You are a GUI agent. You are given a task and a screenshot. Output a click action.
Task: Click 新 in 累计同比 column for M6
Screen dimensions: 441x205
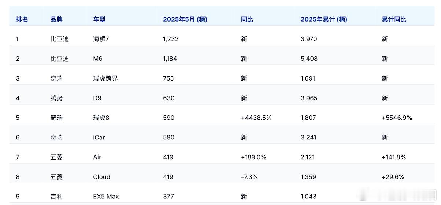[385, 59]
